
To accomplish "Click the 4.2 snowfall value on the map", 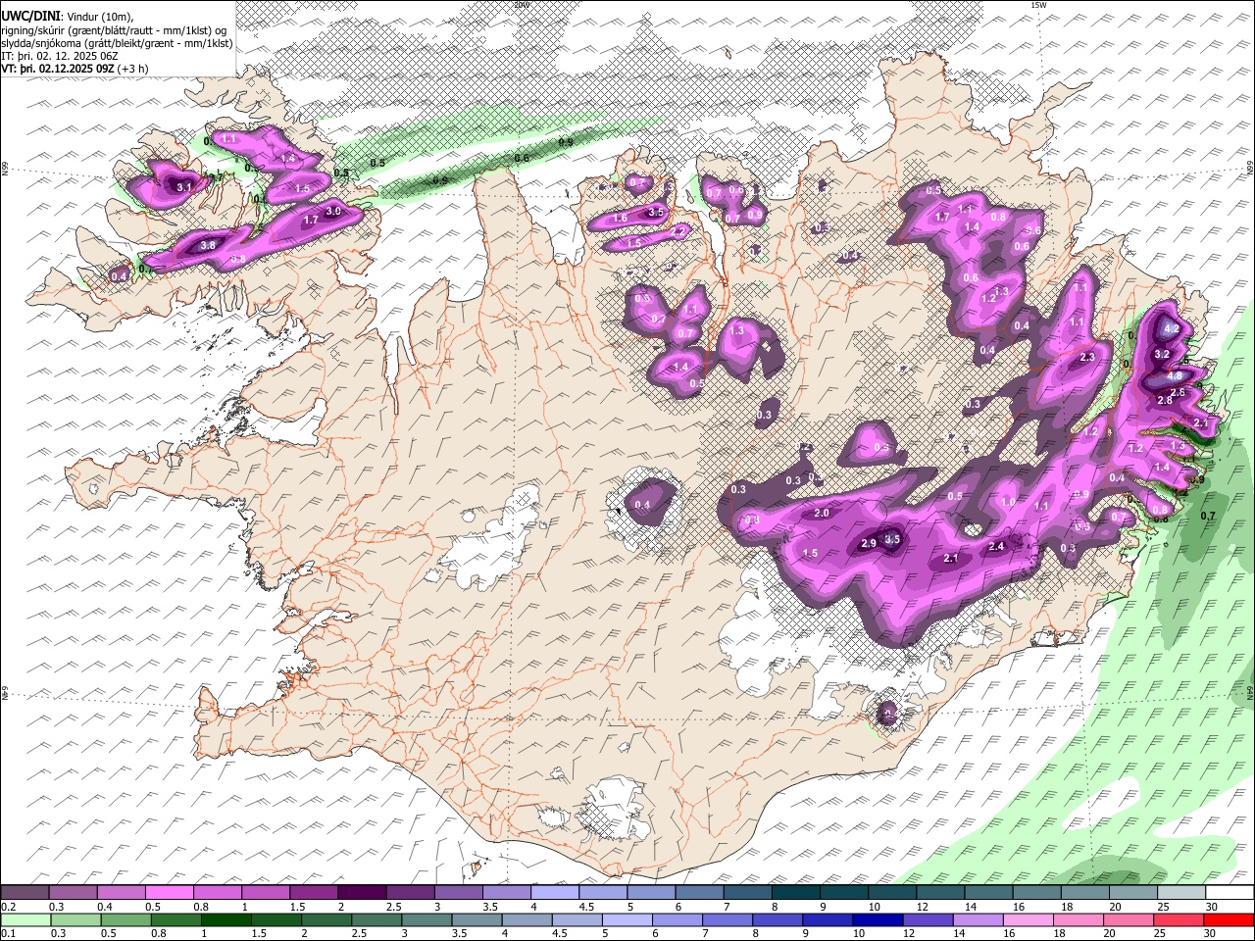I will pyautogui.click(x=1170, y=329).
